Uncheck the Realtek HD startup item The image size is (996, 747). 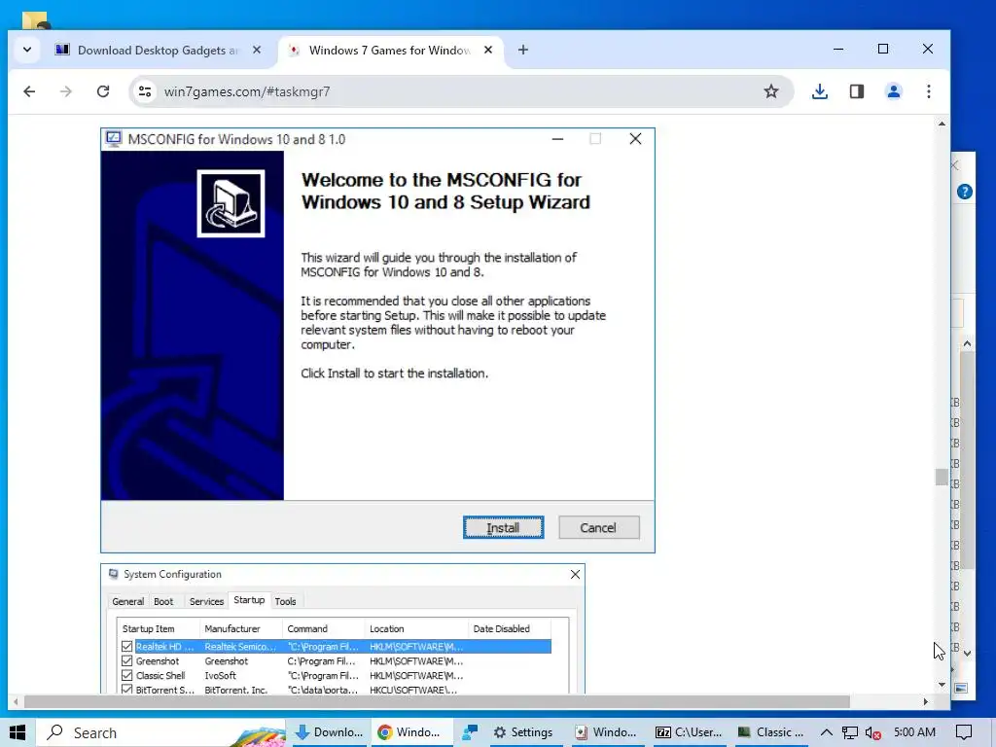[126, 647]
